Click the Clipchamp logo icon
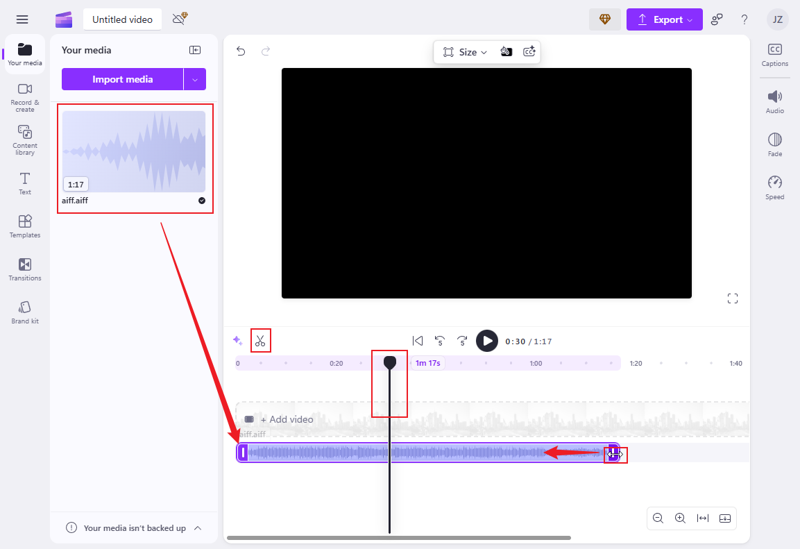The height and width of the screenshot is (549, 800). [x=64, y=19]
